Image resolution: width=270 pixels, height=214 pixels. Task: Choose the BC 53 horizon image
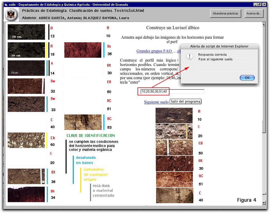[83, 122]
